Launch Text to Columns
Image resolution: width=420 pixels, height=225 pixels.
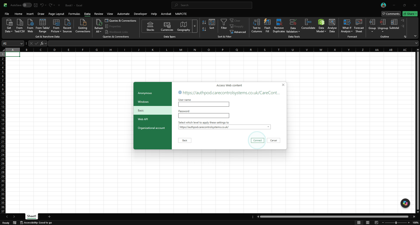pos(256,26)
